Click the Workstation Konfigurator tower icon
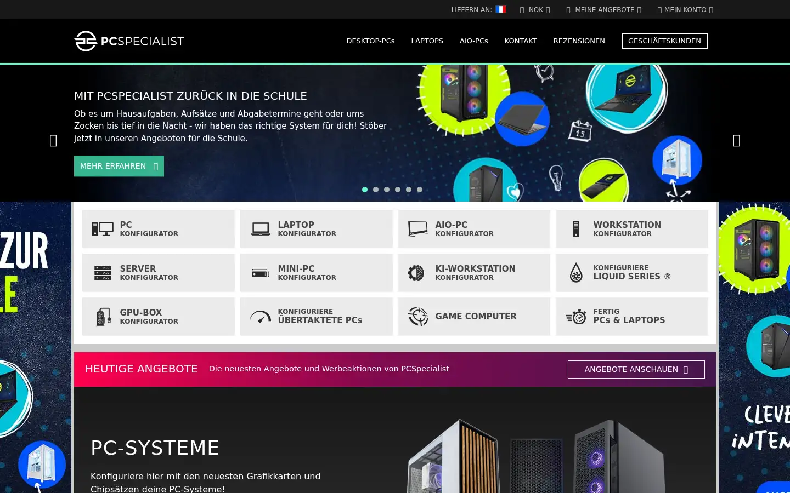 click(x=575, y=229)
